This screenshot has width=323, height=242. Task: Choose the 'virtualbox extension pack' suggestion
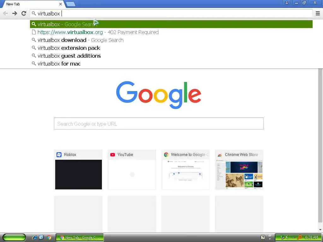pos(171,48)
